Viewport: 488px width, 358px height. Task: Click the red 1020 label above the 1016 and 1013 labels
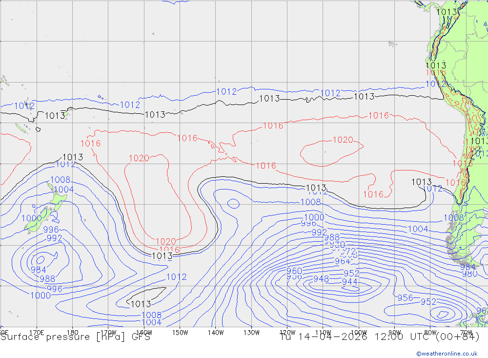pos(166,241)
